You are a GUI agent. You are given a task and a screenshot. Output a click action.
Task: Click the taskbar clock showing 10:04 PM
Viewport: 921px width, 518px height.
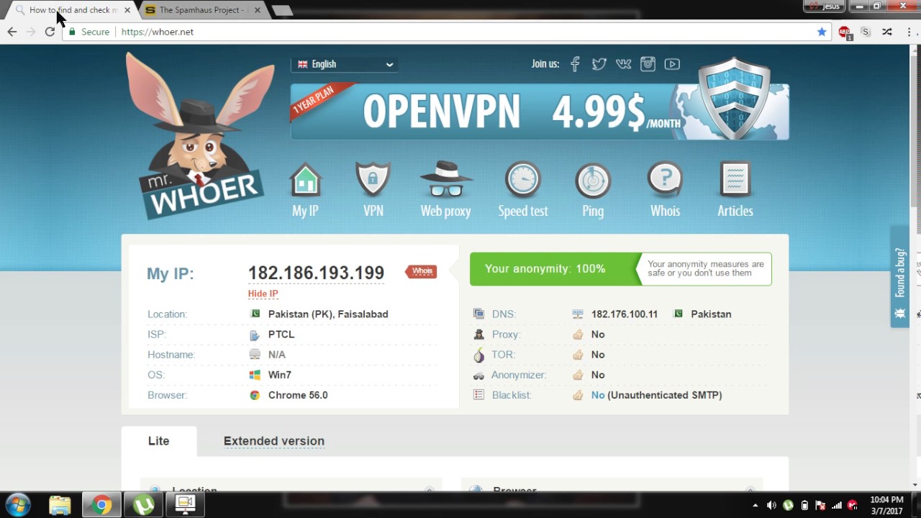(886, 505)
